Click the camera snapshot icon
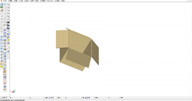The height and width of the screenshot is (101, 192). (x=8, y=22)
